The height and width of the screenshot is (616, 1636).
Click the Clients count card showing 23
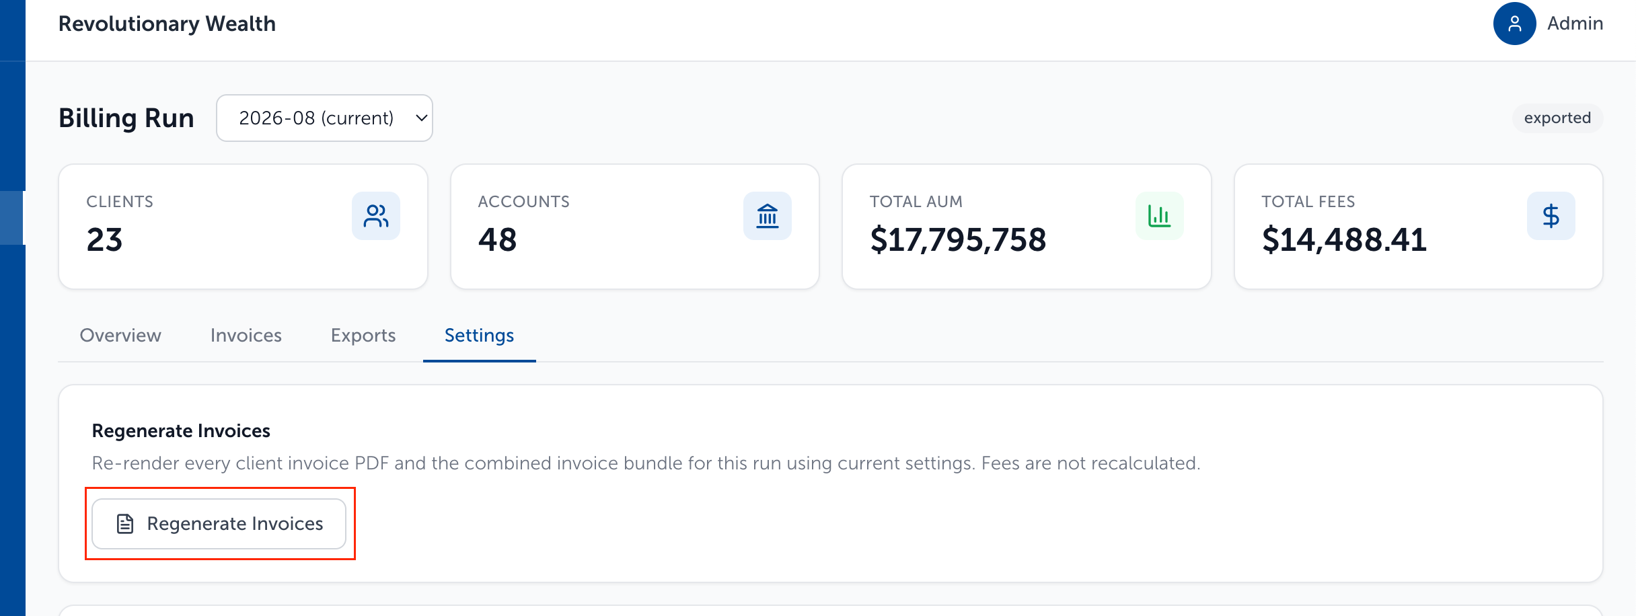coord(244,227)
